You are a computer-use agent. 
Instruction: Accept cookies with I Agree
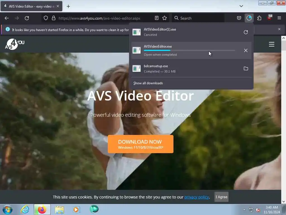coord(221,197)
